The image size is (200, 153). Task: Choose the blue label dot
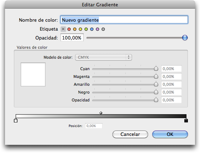92,29
